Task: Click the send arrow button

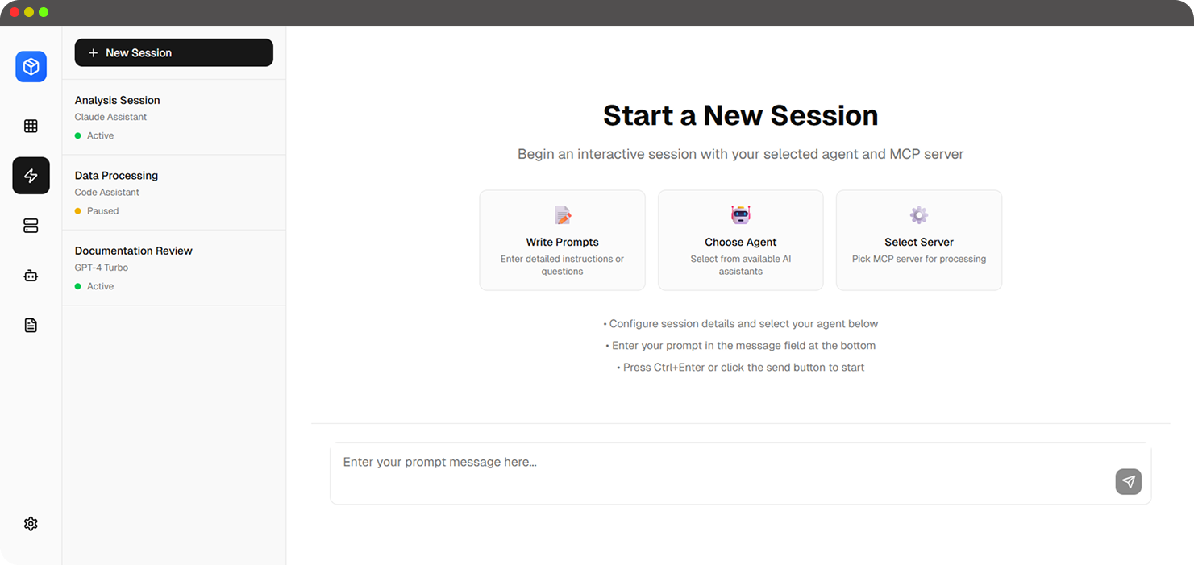Action: click(1128, 482)
